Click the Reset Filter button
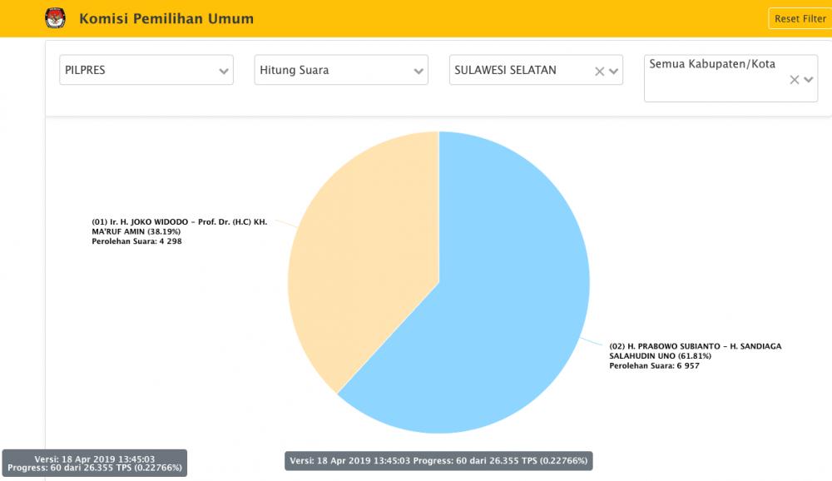The width and height of the screenshot is (832, 481). [x=800, y=18]
